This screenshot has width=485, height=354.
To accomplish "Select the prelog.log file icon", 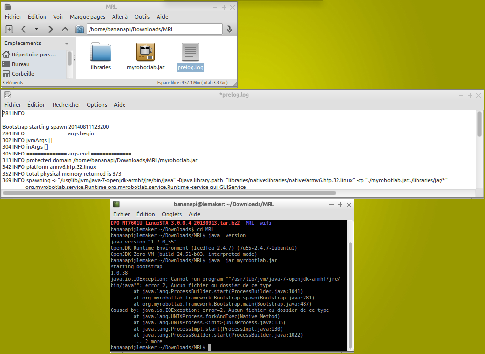I will 191,52.
